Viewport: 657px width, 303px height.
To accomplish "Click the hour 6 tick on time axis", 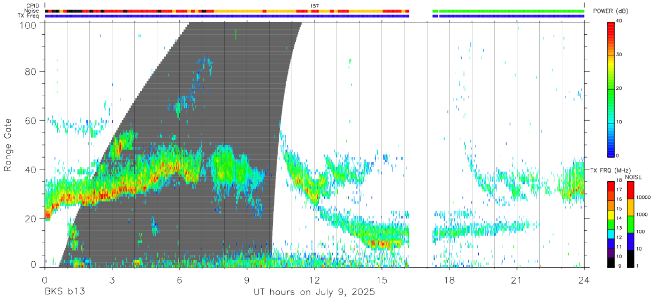I will pyautogui.click(x=179, y=280).
